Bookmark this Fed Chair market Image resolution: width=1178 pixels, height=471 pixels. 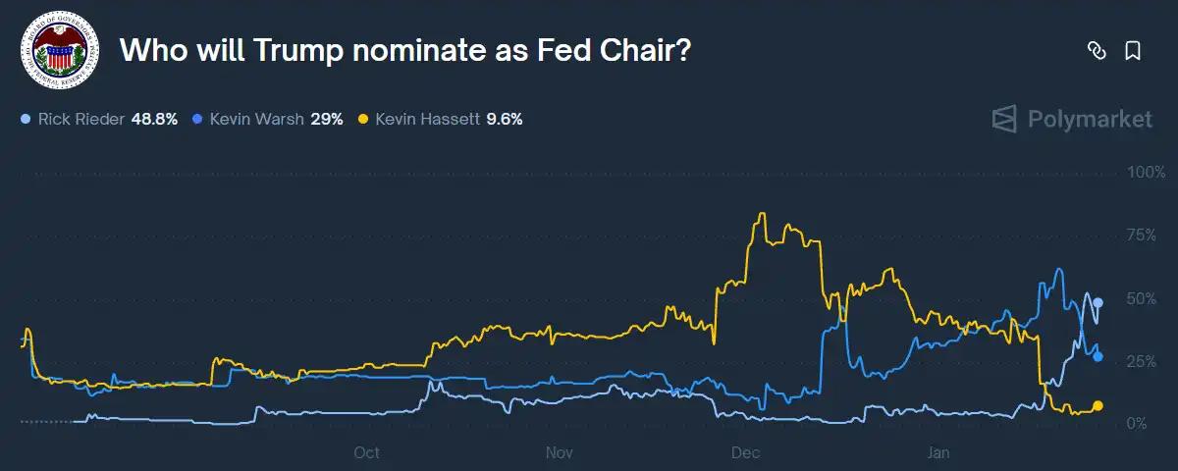[x=1132, y=51]
